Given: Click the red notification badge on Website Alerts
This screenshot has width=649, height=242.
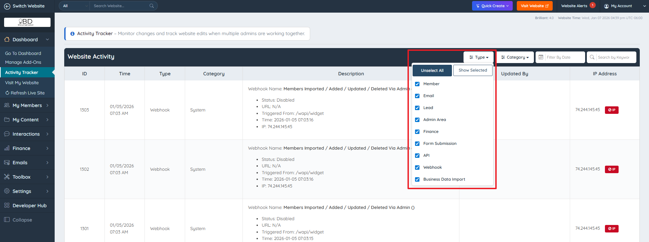Looking at the screenshot, I should [593, 5].
